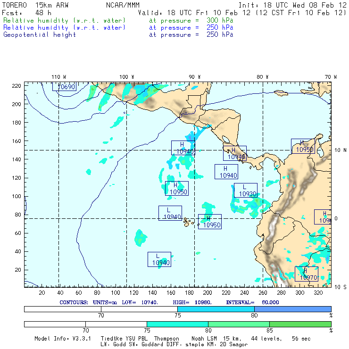Click the "LOW= 10740." contour info
Screen dimensions: 349x349
tap(140, 302)
